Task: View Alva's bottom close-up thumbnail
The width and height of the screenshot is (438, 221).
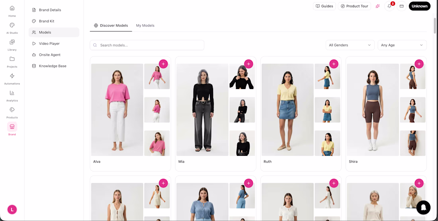Action: coord(157,143)
